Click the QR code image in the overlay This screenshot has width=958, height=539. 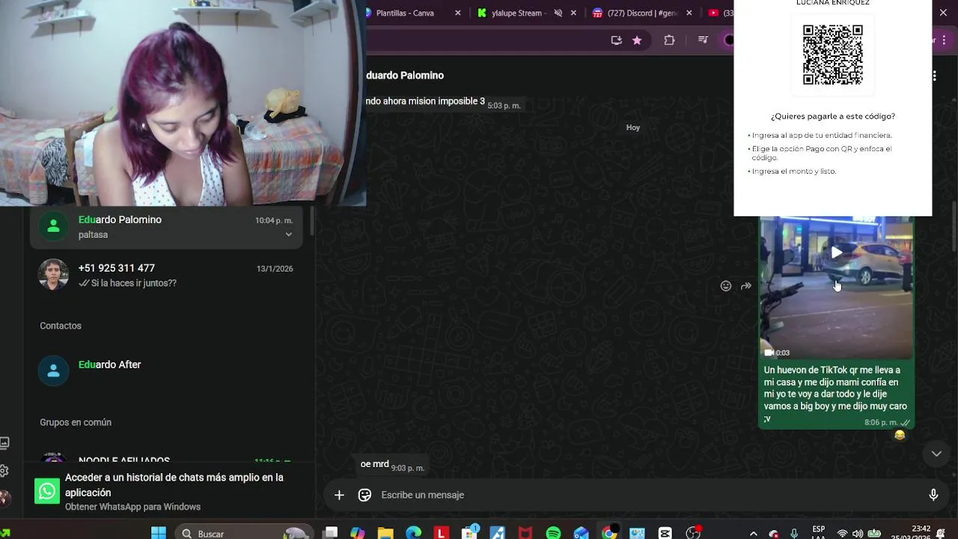pos(832,55)
